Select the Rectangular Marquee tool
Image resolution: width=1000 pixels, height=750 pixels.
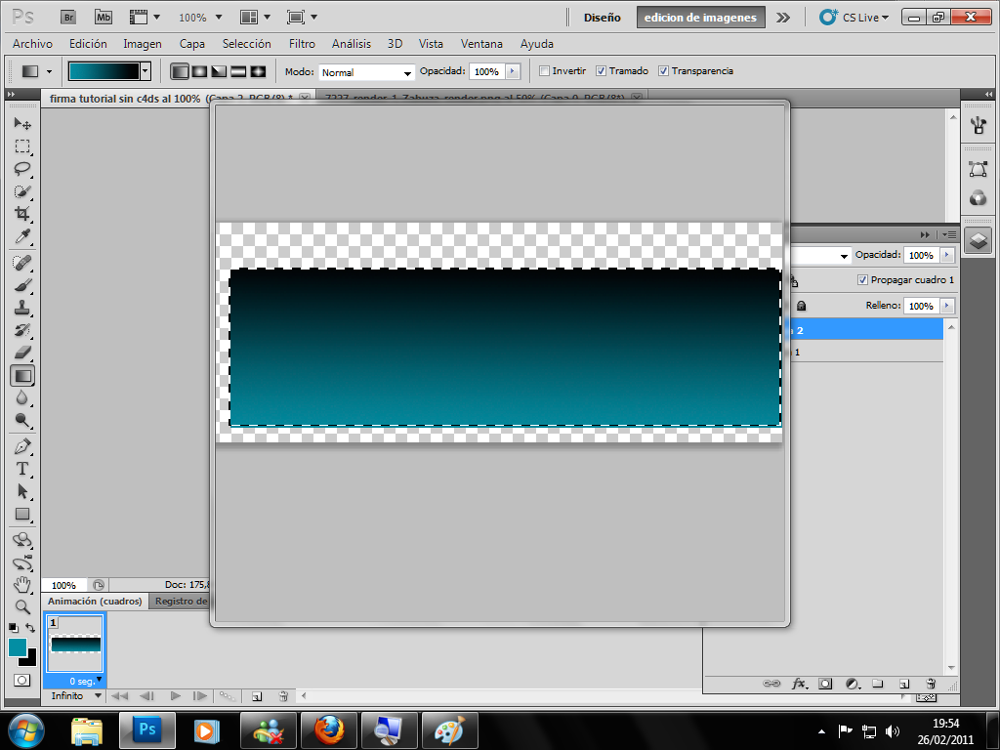point(22,146)
